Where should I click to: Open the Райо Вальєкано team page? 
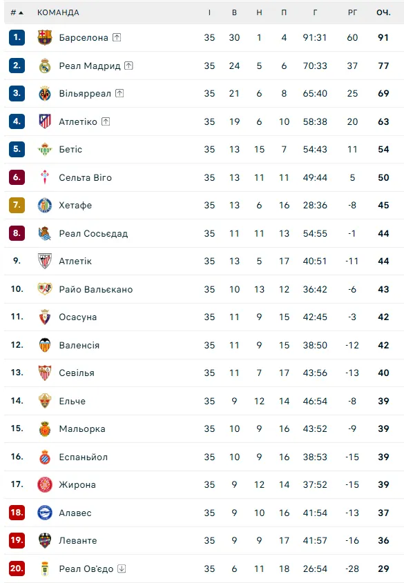(95, 290)
